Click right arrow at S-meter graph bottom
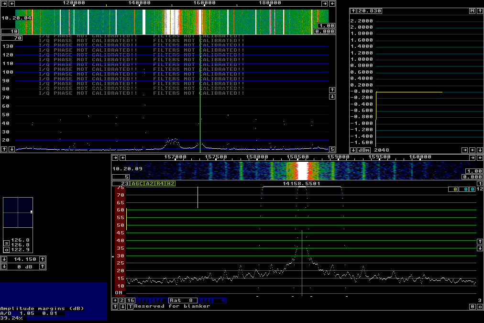This screenshot has height=323, width=484. (x=464, y=150)
